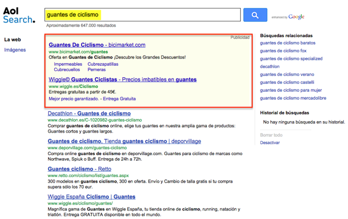Viewport: 348px width, 219px height.
Task: Open the Cubrezapatillas sitelink
Action: (x=103, y=64)
